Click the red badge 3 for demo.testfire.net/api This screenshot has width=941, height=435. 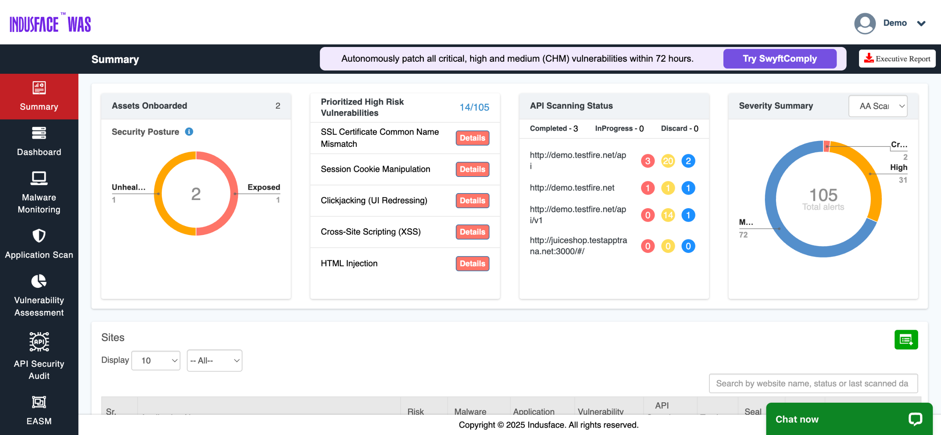point(648,161)
